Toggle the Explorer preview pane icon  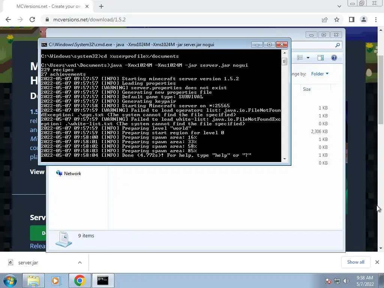(321, 57)
